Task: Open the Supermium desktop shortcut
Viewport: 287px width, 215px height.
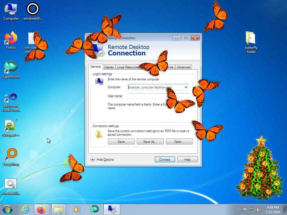Action: click(x=11, y=69)
